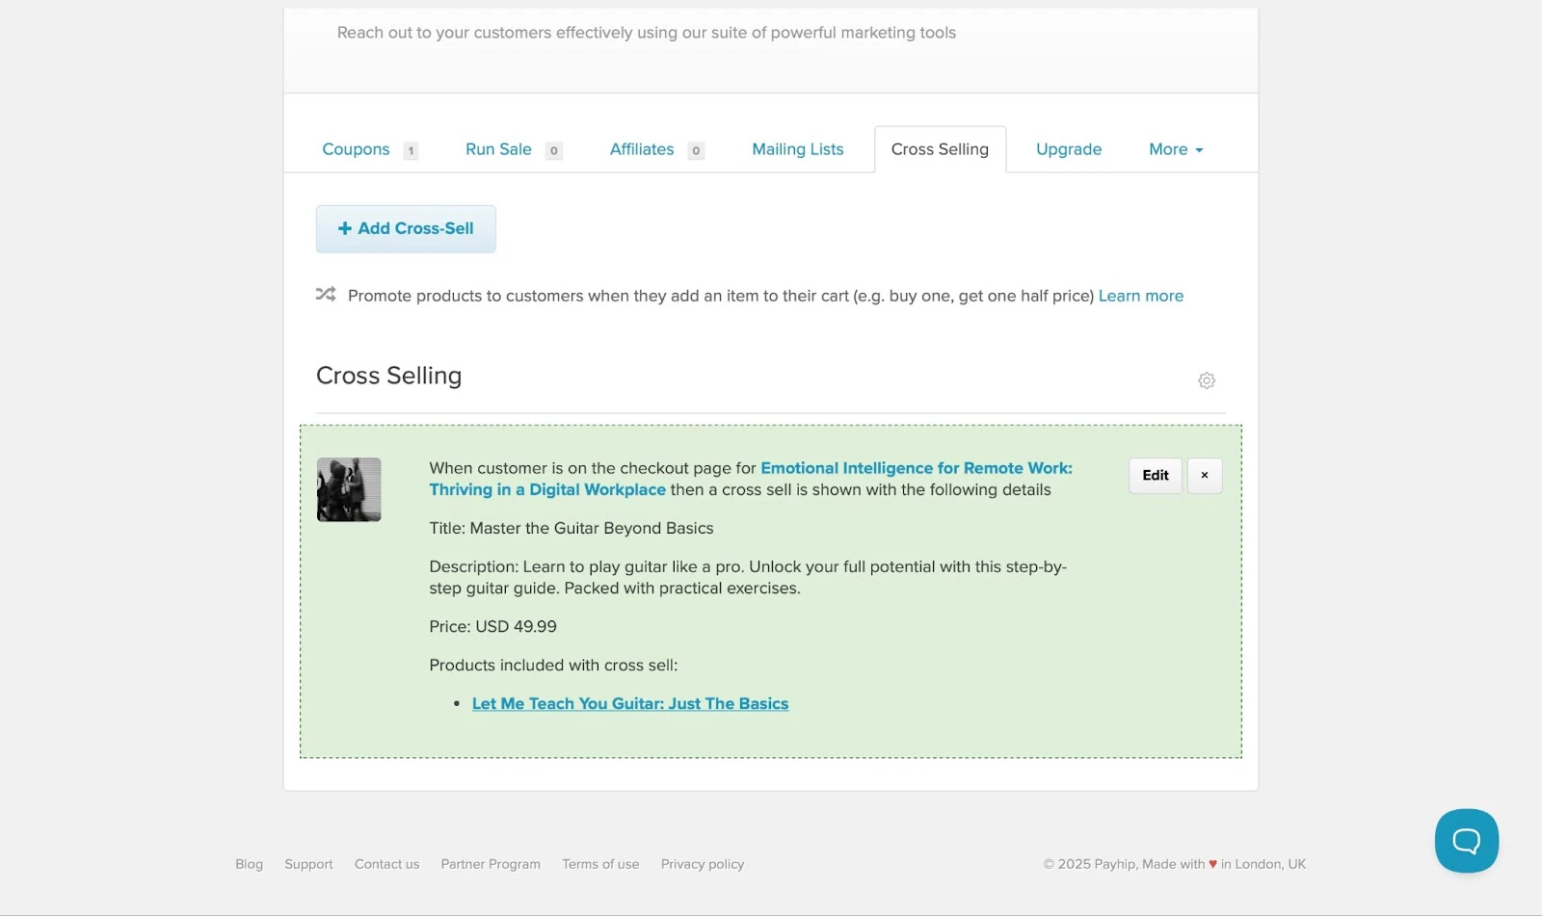This screenshot has width=1542, height=916.
Task: Click the Run Sale count badge
Action: click(553, 150)
